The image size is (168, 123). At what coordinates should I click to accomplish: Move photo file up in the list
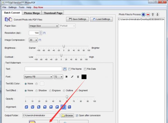(x=153, y=15)
